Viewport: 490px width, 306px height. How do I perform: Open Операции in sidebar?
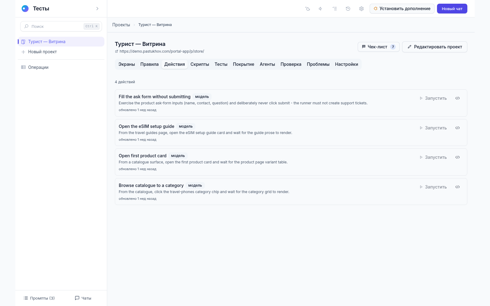pos(61,67)
